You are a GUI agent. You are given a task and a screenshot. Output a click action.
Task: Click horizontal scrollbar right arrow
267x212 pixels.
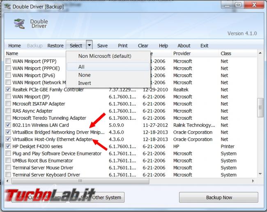point(253,181)
